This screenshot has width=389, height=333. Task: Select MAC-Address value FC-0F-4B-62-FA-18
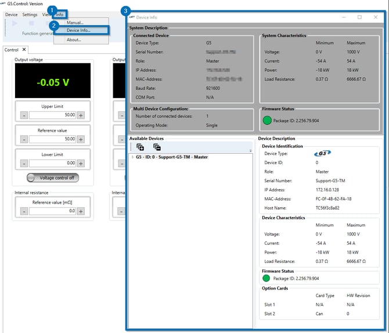coord(333,199)
